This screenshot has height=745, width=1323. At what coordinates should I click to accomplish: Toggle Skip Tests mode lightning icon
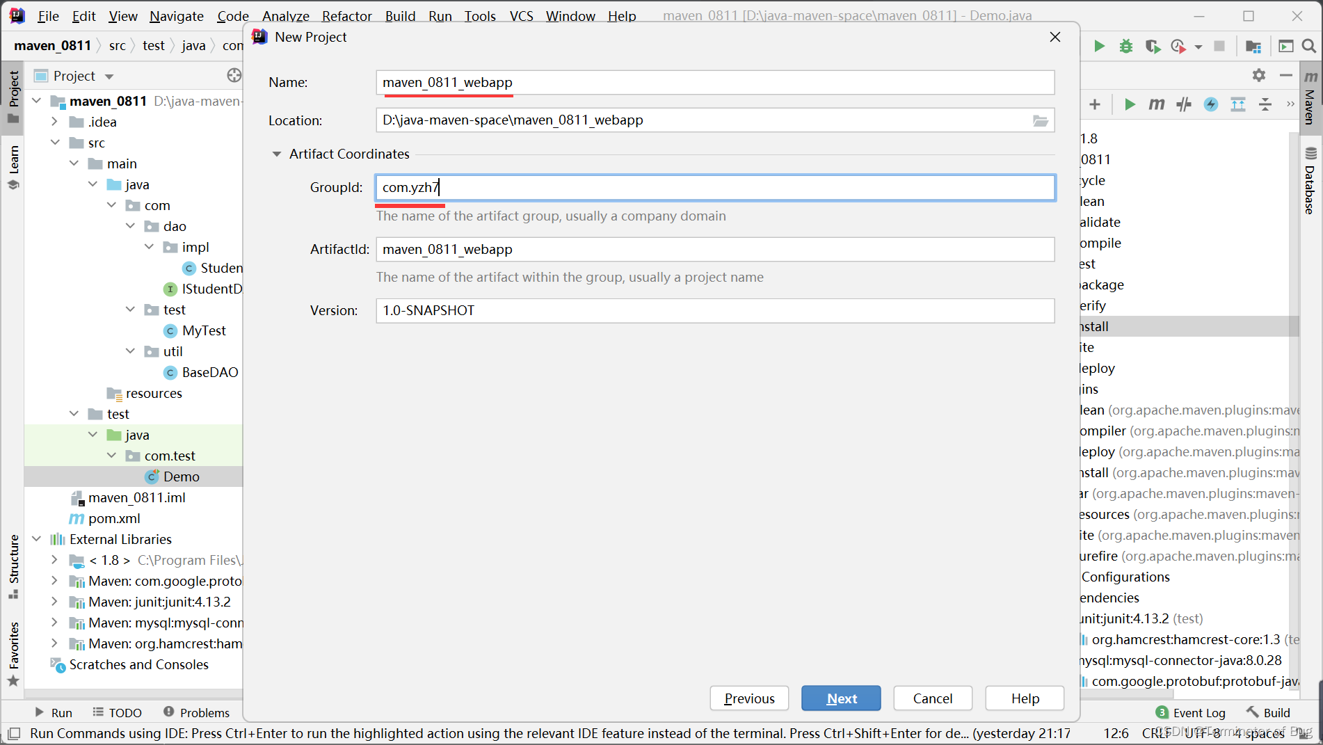[x=1211, y=104]
